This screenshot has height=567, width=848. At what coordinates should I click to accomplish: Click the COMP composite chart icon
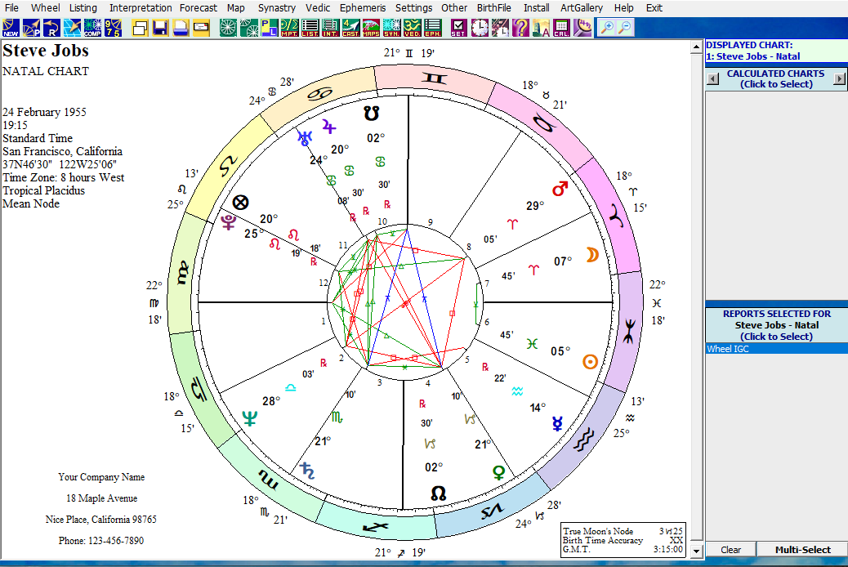coord(92,28)
